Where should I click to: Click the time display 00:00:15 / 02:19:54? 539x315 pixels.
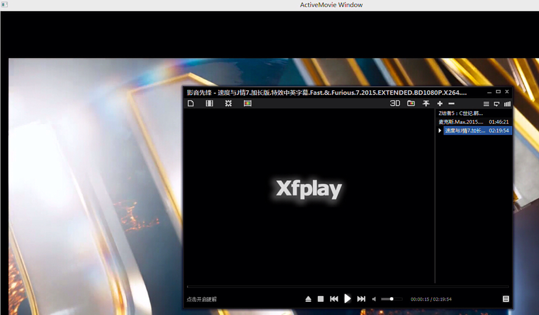coord(431,299)
